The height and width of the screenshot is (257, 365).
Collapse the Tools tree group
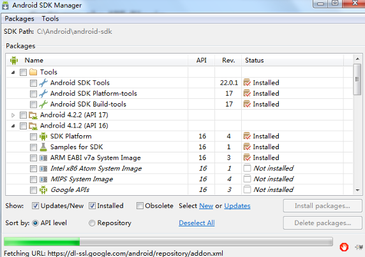coord(13,72)
